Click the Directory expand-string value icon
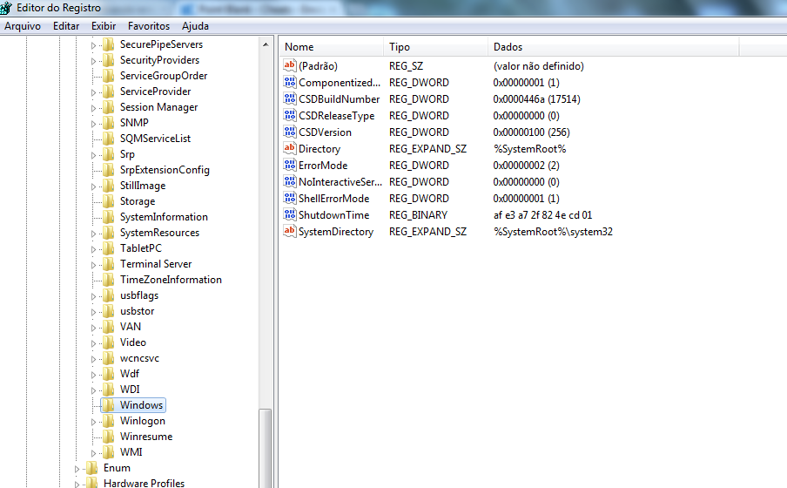This screenshot has height=488, width=787. (x=291, y=149)
